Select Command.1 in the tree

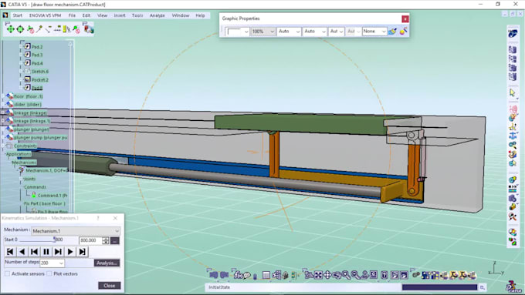point(52,196)
